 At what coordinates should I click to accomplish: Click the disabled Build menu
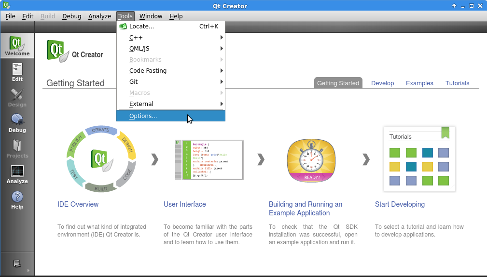[x=47, y=16]
